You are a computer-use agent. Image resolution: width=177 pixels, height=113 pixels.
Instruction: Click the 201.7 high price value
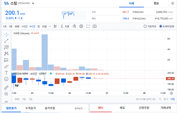click(126, 12)
